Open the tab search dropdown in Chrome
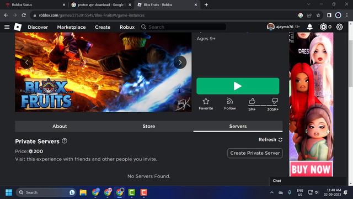353x199 pixels. (308, 4)
